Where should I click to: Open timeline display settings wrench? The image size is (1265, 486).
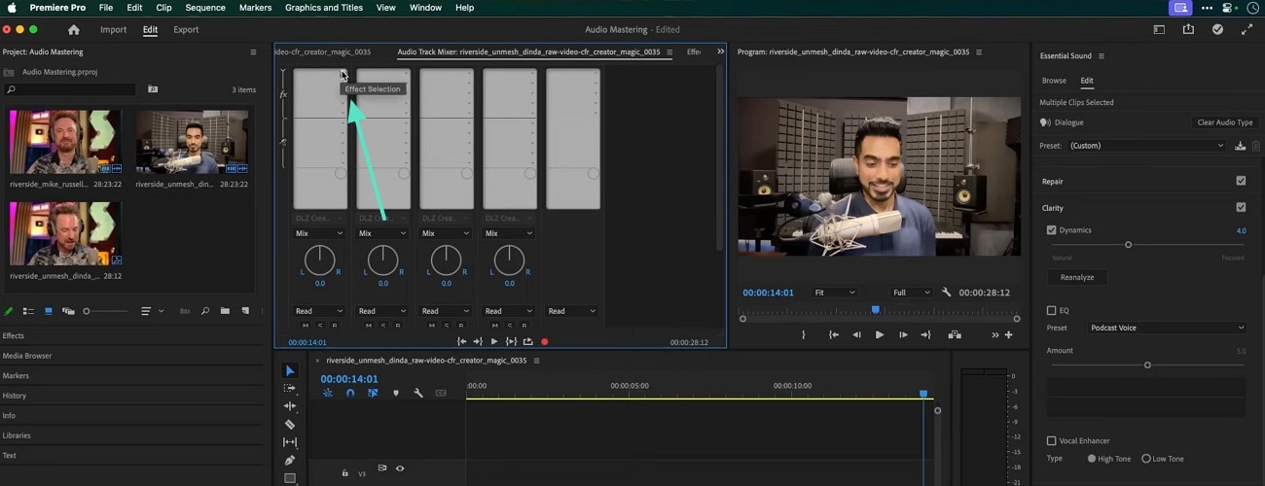point(418,393)
